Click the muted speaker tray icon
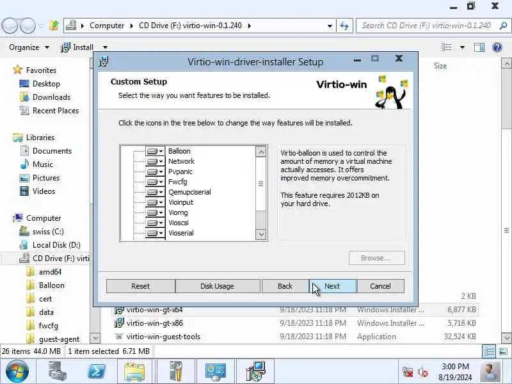Screen dimensions: 512x384 (x=423, y=372)
